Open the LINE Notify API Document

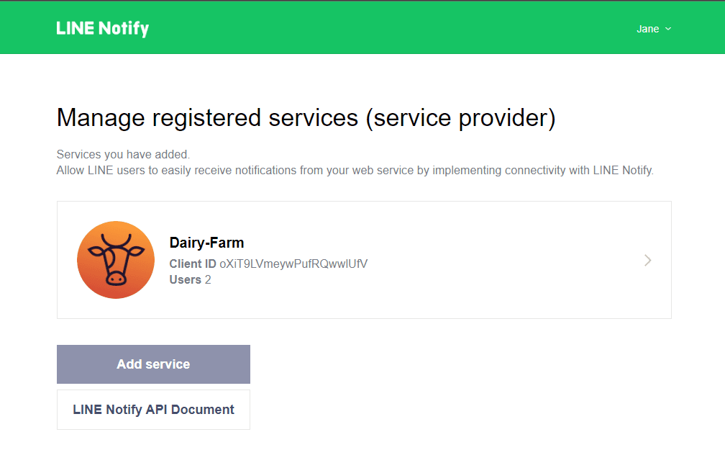152,409
